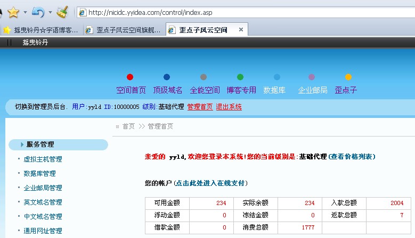Click 点击此处进入在线支付 link

pyautogui.click(x=210, y=183)
